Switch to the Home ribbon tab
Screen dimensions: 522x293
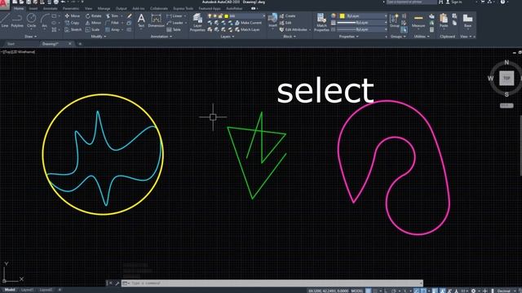[x=19, y=8]
